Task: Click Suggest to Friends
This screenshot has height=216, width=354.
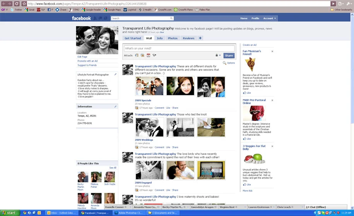Action: [87, 65]
